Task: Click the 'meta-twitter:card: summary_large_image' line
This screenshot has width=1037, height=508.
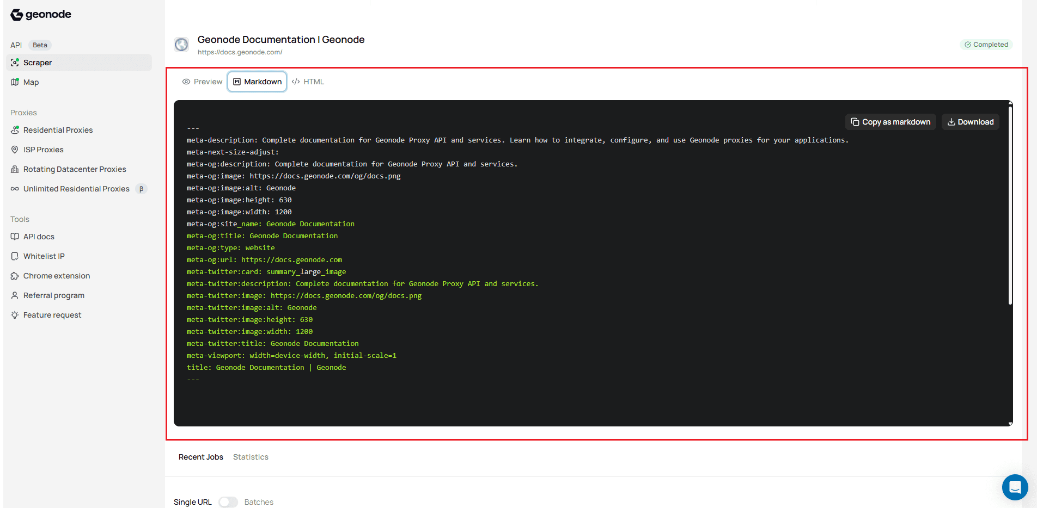Action: click(266, 272)
